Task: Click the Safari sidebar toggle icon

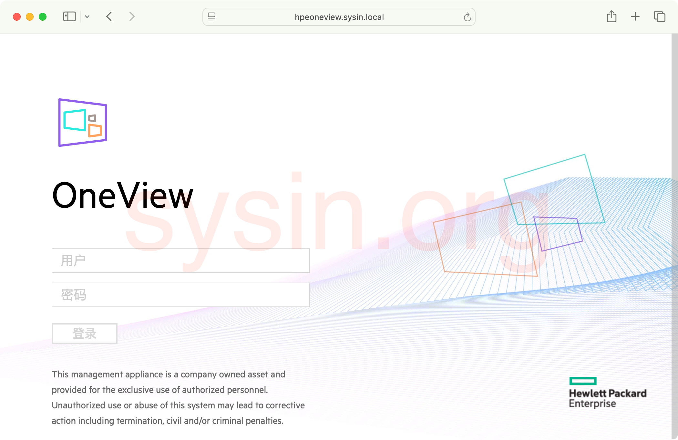Action: click(69, 16)
